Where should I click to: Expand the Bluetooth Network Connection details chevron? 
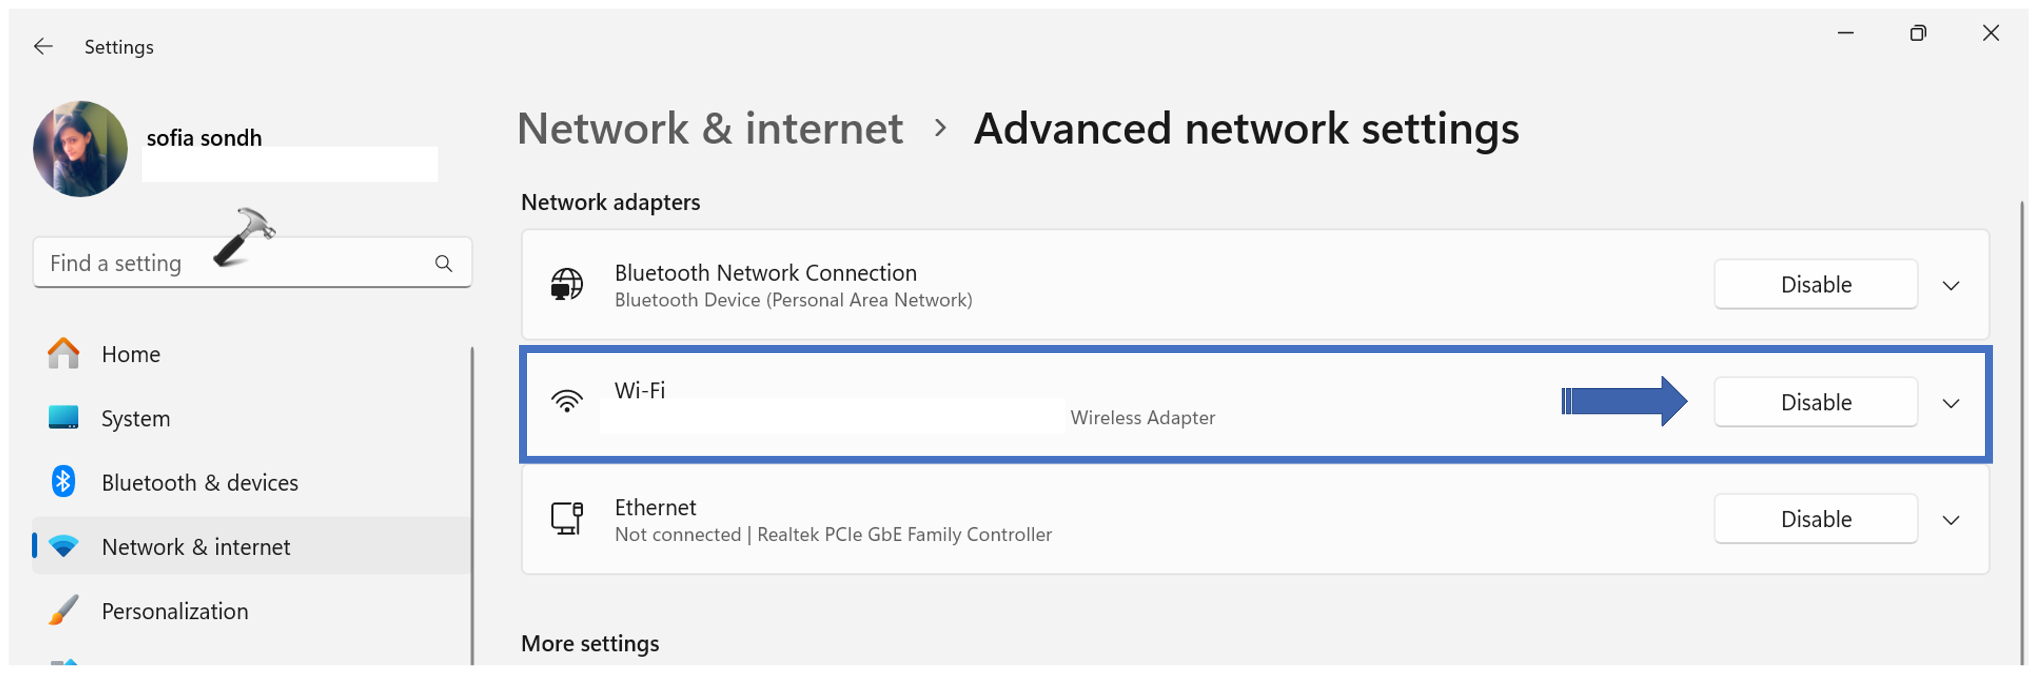tap(1951, 285)
